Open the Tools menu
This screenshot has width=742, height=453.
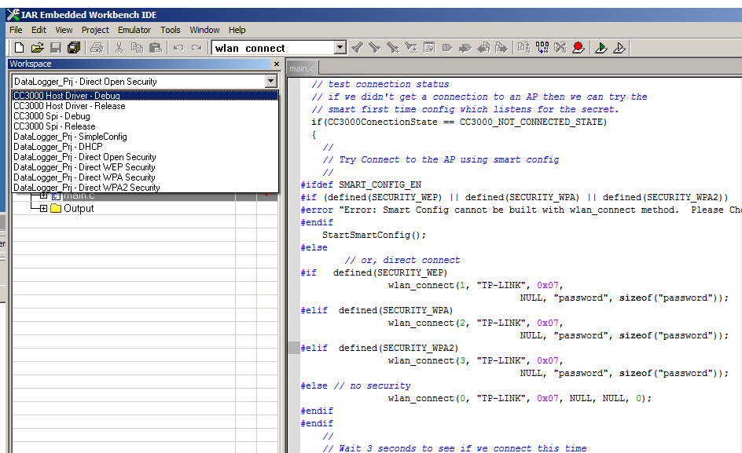point(171,30)
